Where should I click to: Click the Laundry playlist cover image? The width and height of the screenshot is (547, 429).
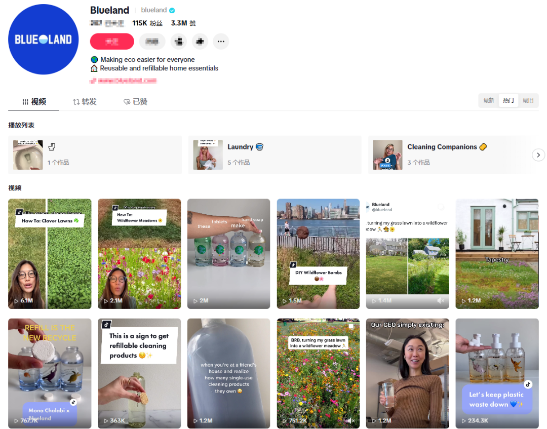[208, 155]
